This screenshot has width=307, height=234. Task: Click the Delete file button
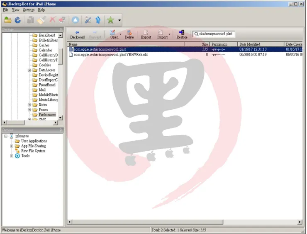129,35
